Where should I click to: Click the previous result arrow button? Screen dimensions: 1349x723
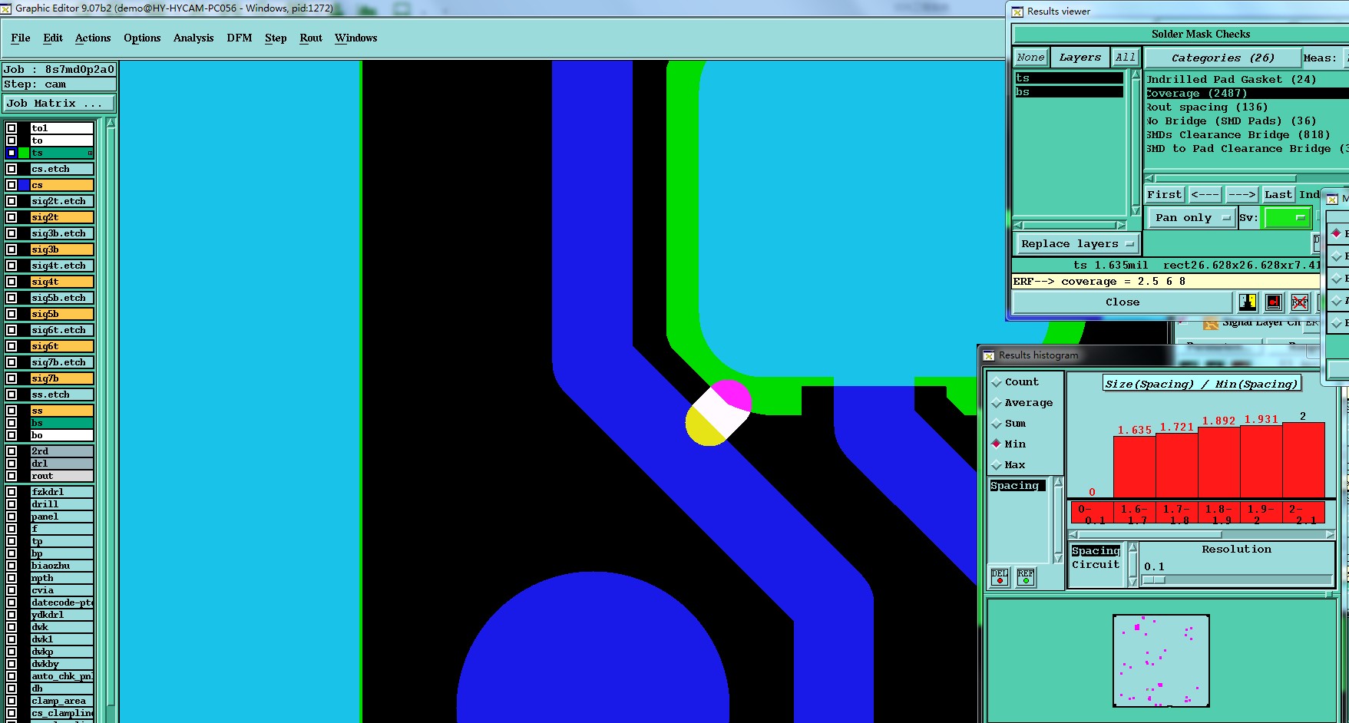pos(1205,195)
